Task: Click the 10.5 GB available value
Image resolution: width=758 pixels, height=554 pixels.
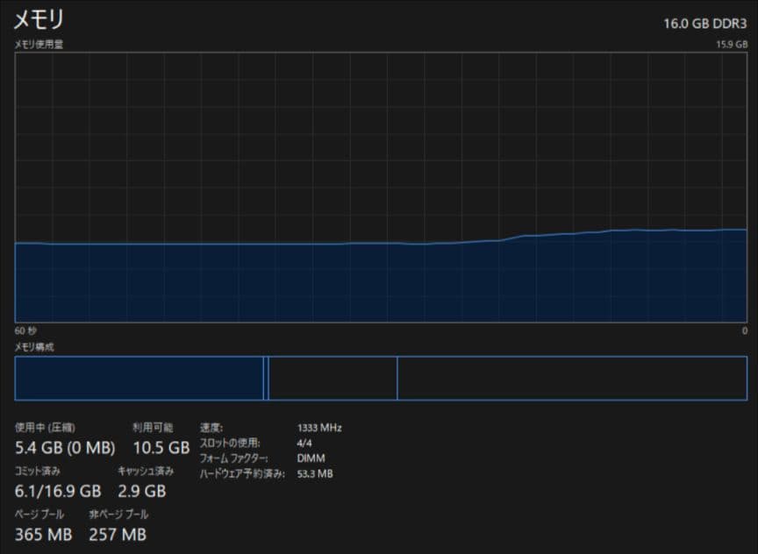Action: pyautogui.click(x=161, y=448)
